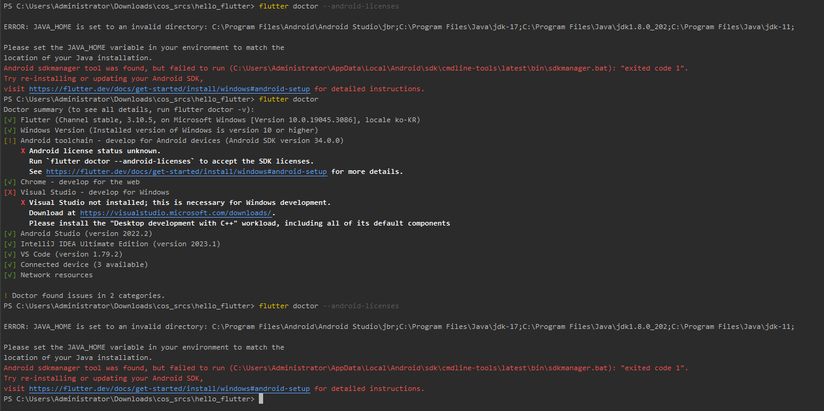The image size is (824, 411).
Task: Open the visualstudio.microsoft.com/downloads link
Action: 176,213
